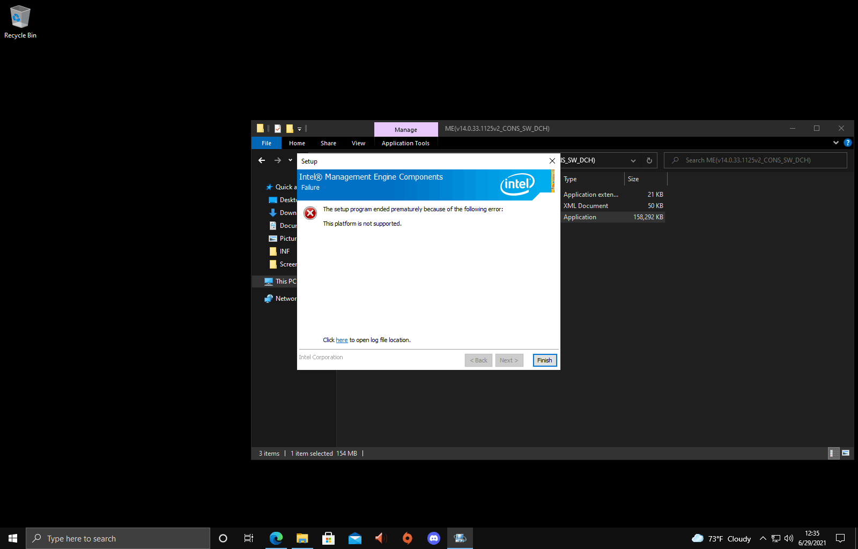This screenshot has width=858, height=549.
Task: Open Discord from the taskbar
Action: [434, 538]
